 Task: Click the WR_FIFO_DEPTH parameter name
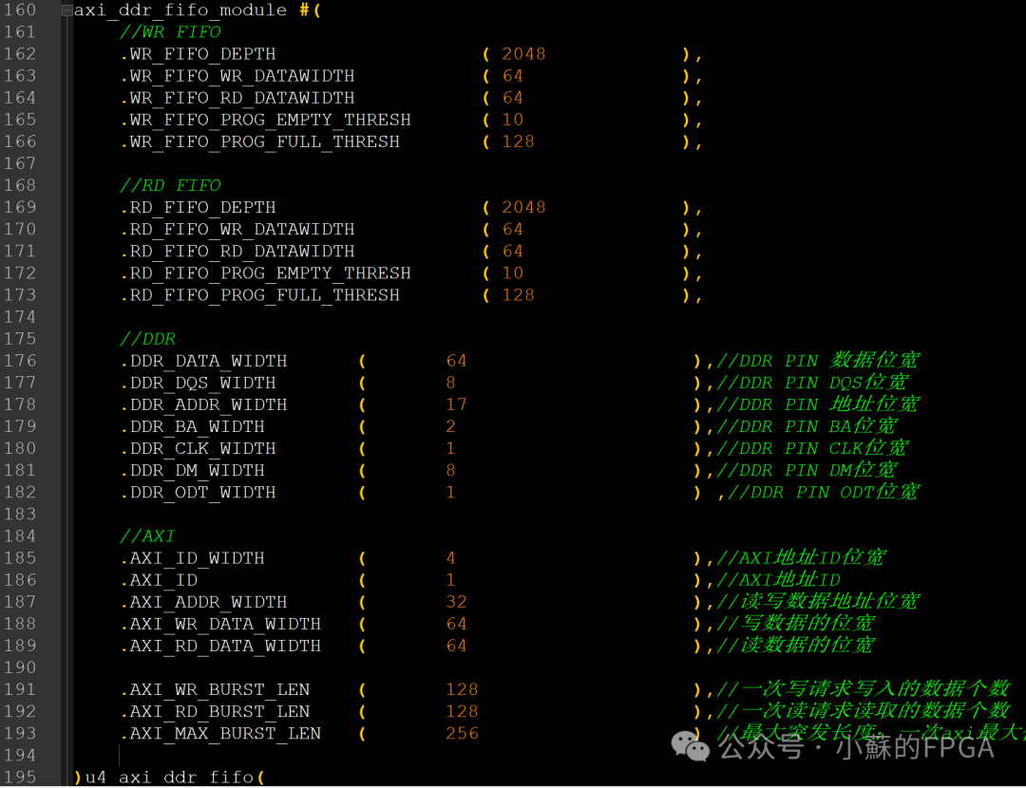pyautogui.click(x=199, y=54)
